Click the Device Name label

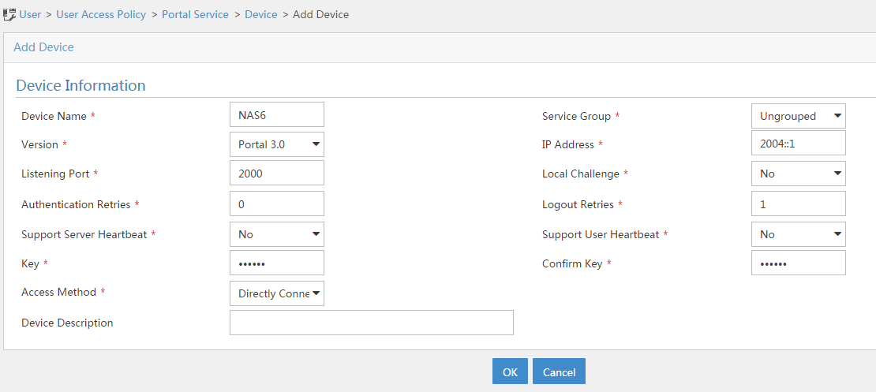pos(54,116)
